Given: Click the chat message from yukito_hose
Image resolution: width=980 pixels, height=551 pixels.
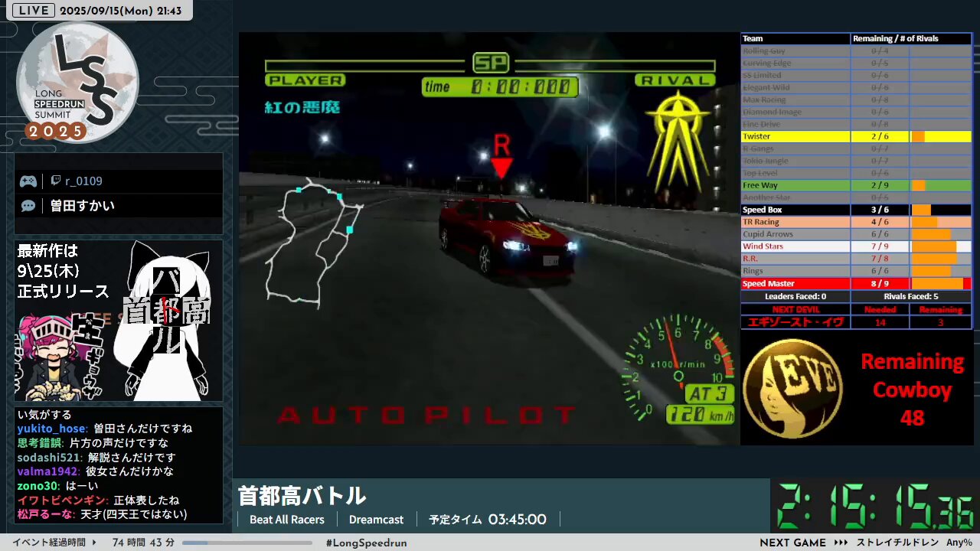Looking at the screenshot, I should (105, 429).
